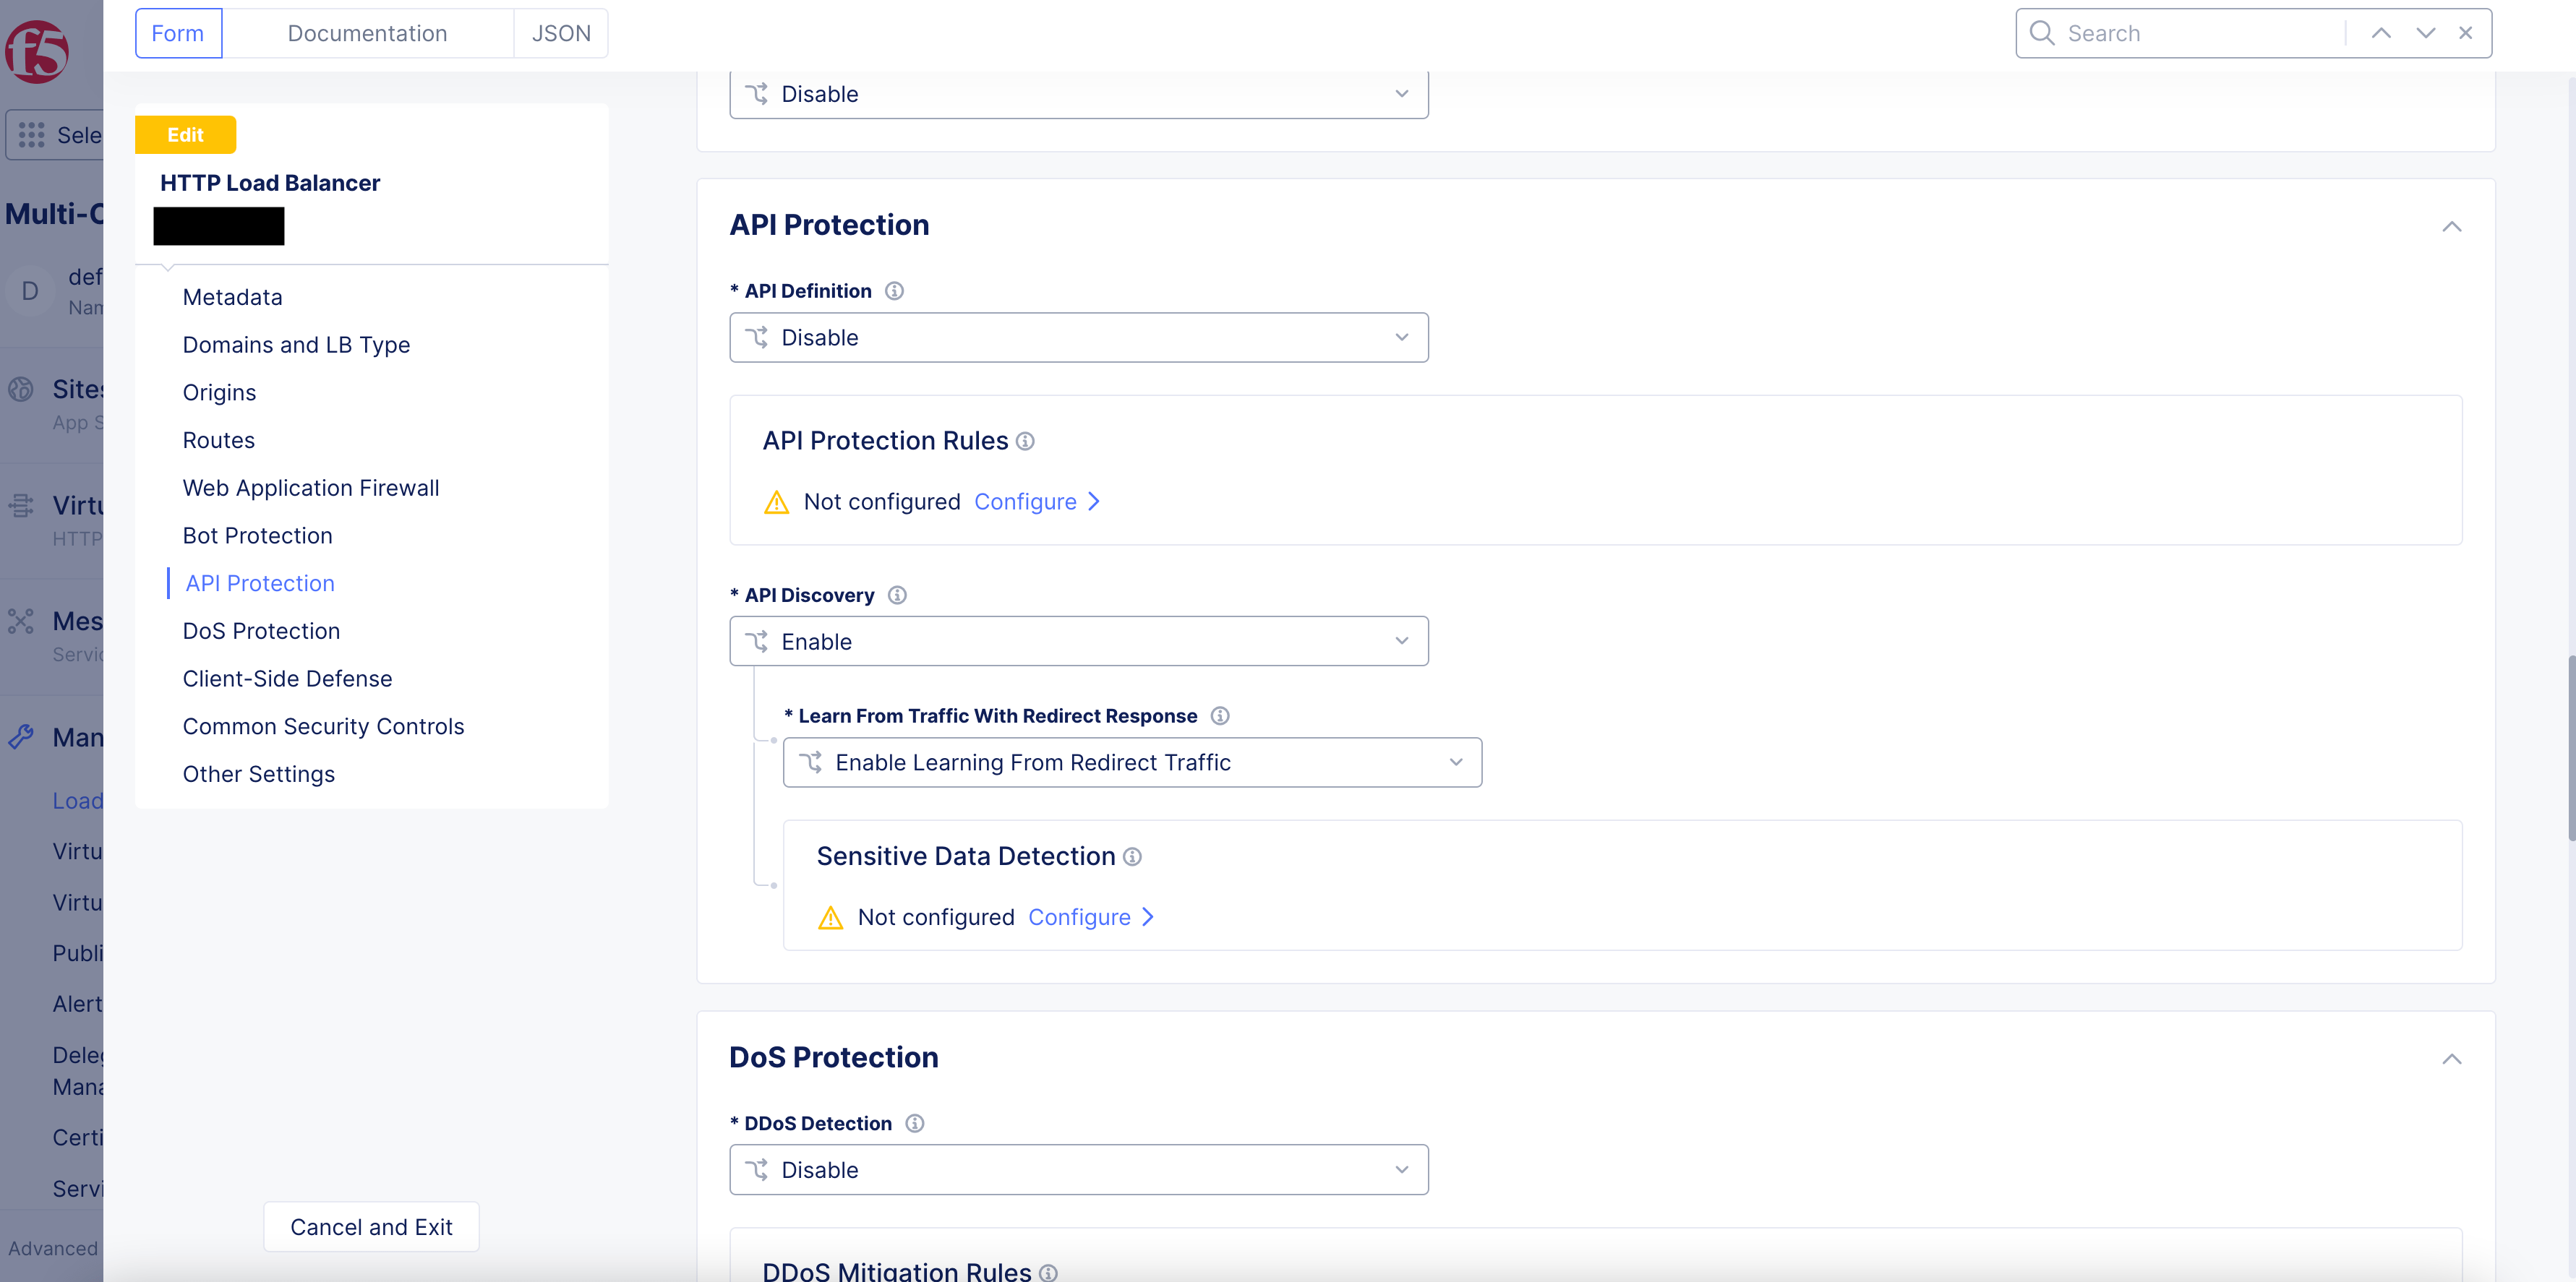Click the Sensitive Data Detection info icon
2576x1282 pixels.
(1132, 857)
